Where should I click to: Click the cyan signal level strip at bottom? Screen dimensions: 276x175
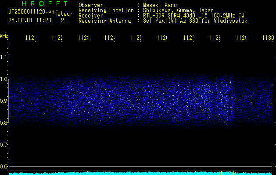tap(140, 173)
